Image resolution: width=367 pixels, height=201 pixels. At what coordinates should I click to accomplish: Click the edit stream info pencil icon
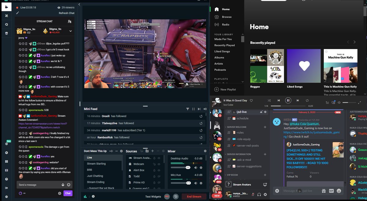click(x=18, y=13)
